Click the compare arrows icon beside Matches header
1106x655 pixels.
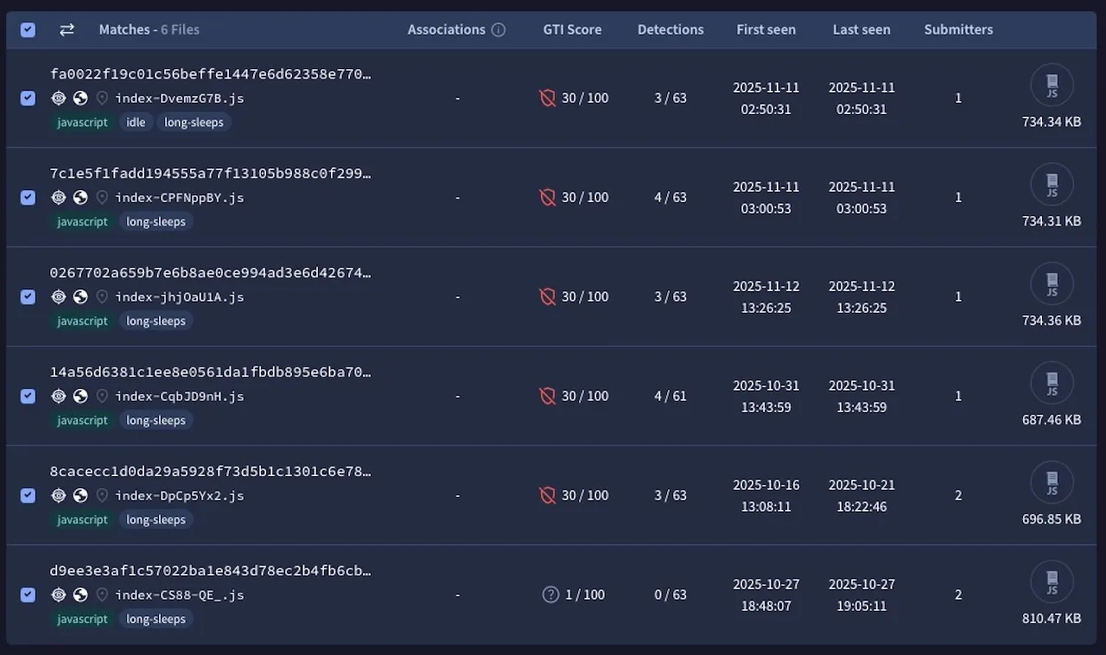click(x=67, y=29)
